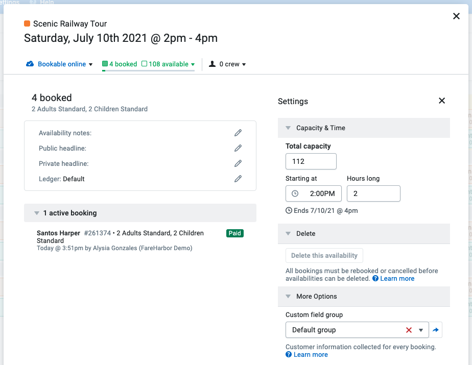Click the Delete this availability button
This screenshot has width=472, height=365.
pos(324,255)
